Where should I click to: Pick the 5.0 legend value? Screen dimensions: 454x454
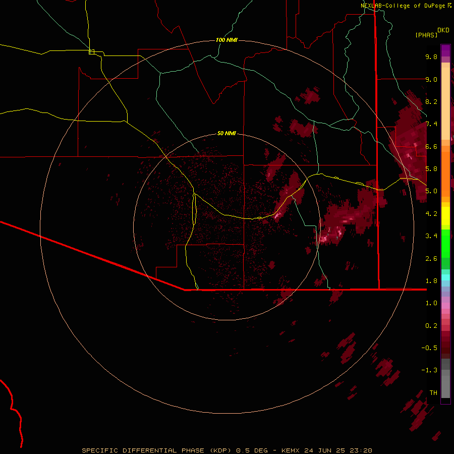431,191
